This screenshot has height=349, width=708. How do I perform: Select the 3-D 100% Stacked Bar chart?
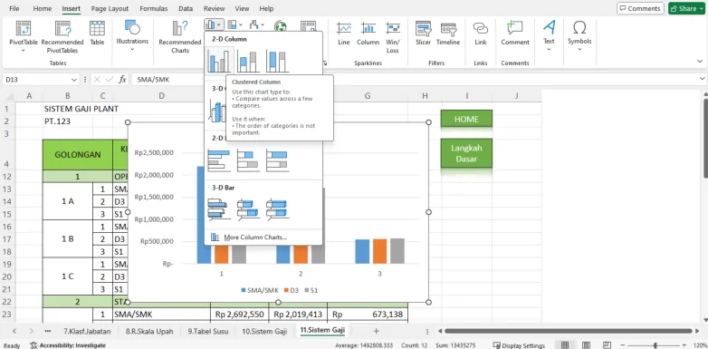(277, 208)
